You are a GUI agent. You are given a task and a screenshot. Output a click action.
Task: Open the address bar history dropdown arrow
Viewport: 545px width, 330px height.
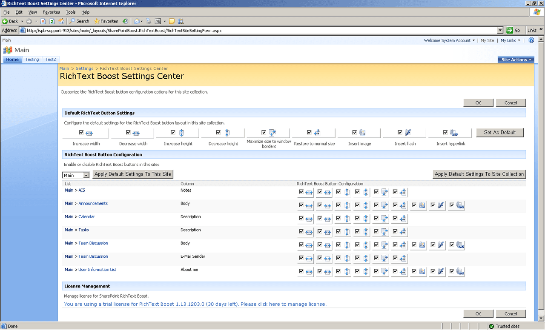click(x=500, y=30)
